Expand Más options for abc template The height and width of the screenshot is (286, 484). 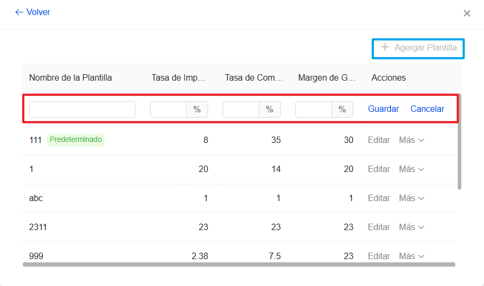point(411,198)
